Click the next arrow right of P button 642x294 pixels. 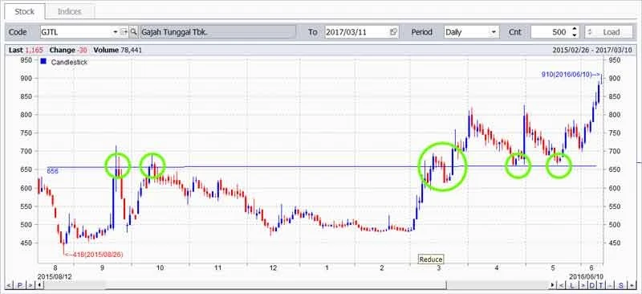[30, 285]
